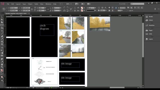This screenshot has height=90, width=160.
Task: Open the Object menu
Action: [x=30, y=4]
